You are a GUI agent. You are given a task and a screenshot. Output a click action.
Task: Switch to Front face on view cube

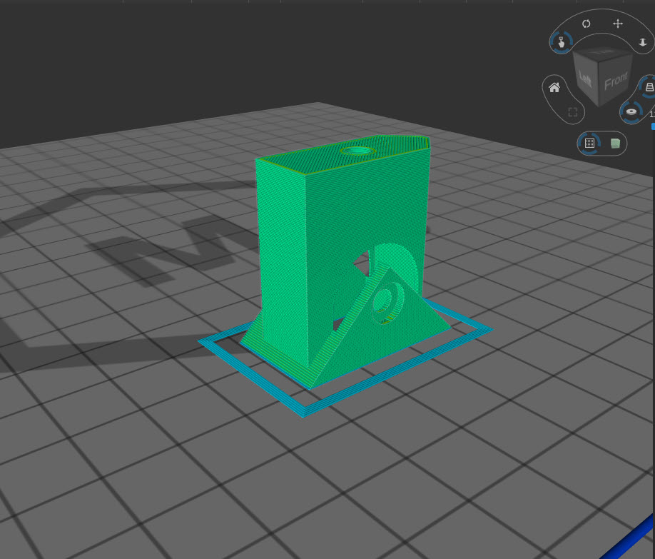[616, 81]
